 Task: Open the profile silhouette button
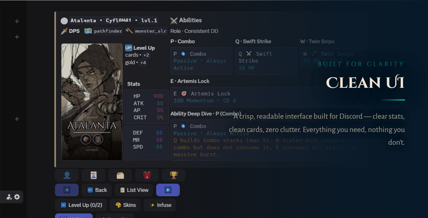(x=67, y=175)
